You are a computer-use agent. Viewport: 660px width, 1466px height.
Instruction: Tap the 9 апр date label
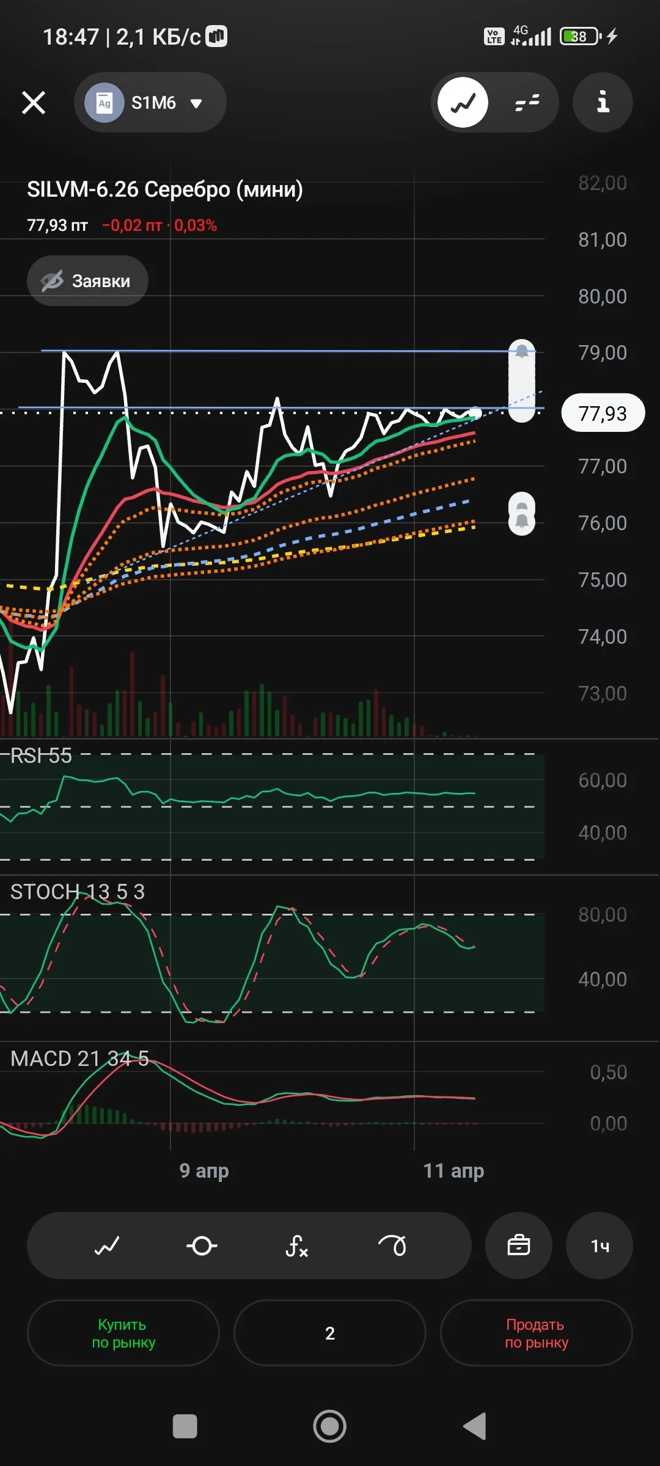tap(204, 1170)
